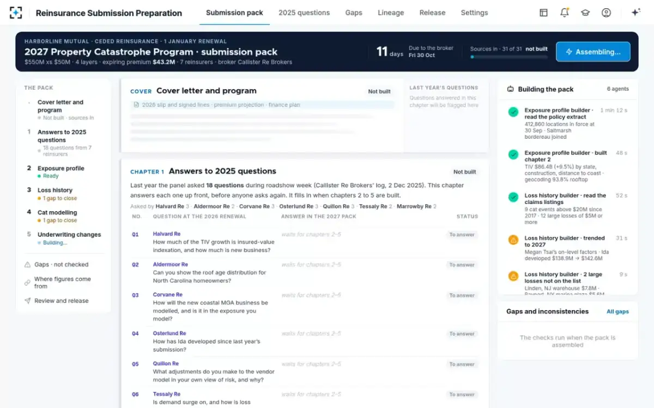Click the warning triangle icon beside Gaps not checked

pos(27,264)
